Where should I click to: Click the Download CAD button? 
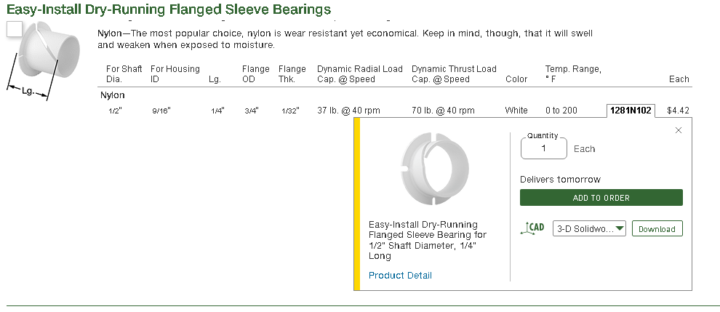[657, 228]
